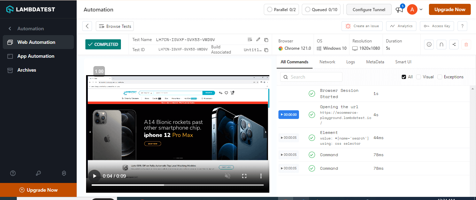Open test info via circled-i icon
Viewport: 476px width, 200px height.
point(429,45)
